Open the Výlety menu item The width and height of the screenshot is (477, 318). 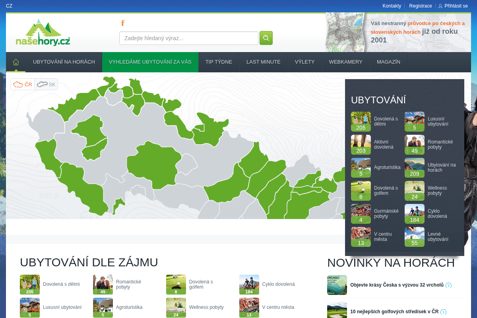click(305, 62)
